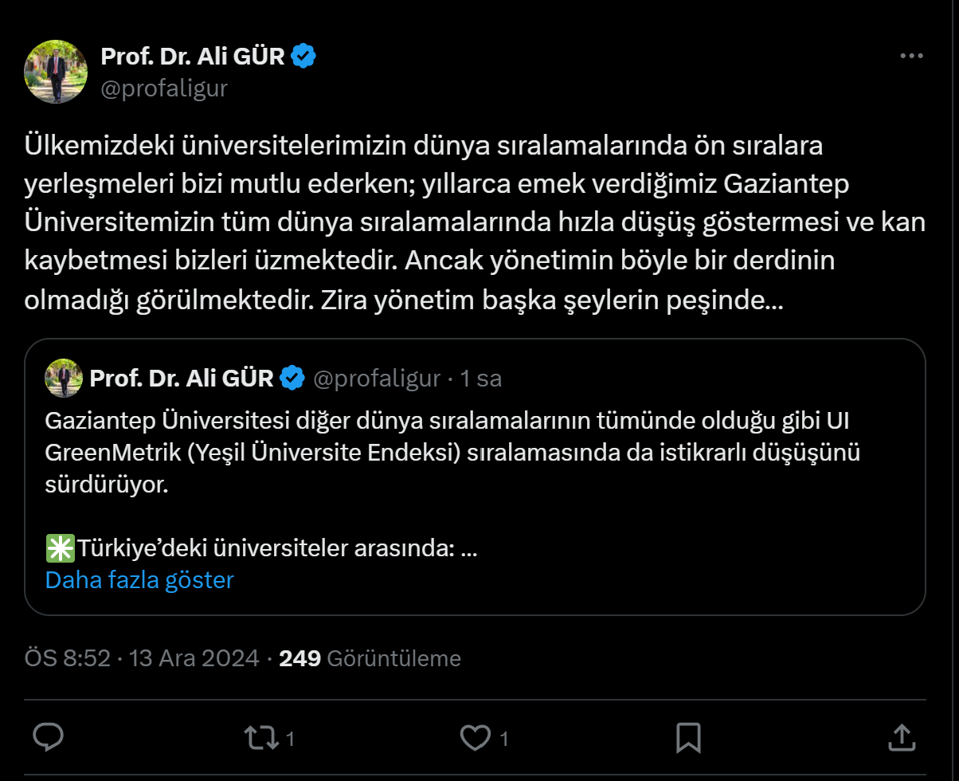Click the 13 Ara 2024 date text

tap(194, 658)
